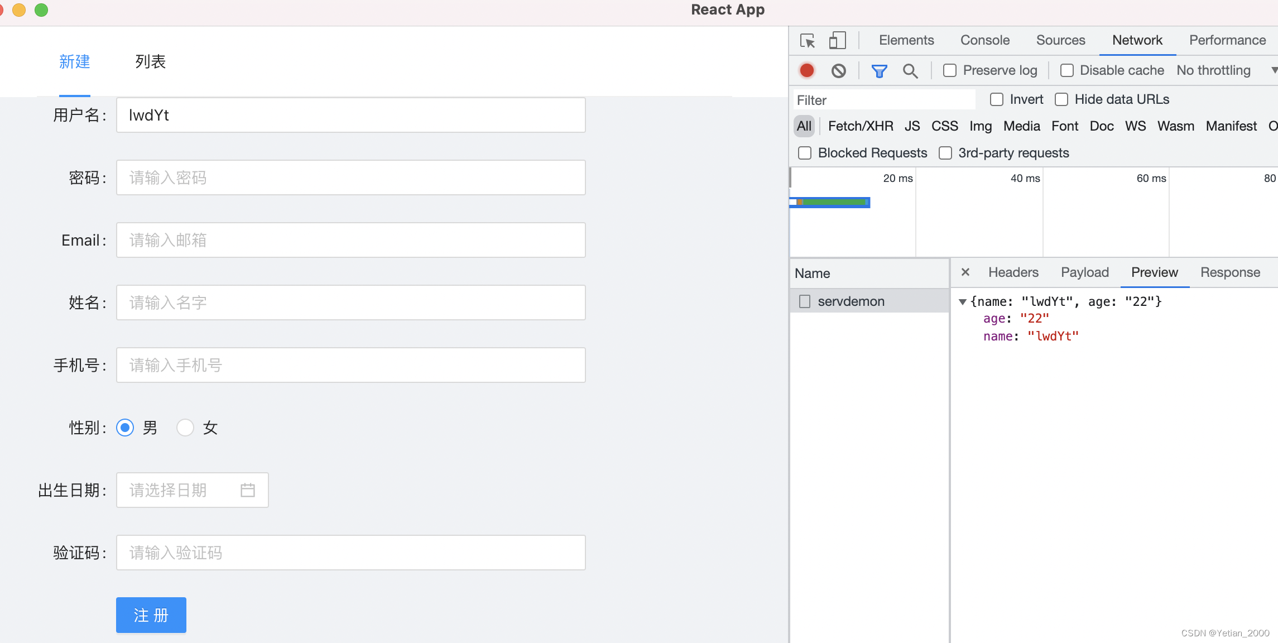Open the date picker calendar icon

coord(247,490)
